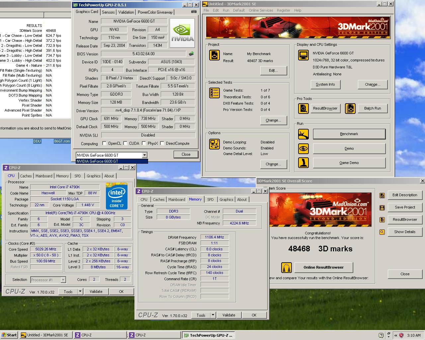Open the File menu in 3DMark2001
The image size is (425, 340).
pyautogui.click(x=206, y=10)
